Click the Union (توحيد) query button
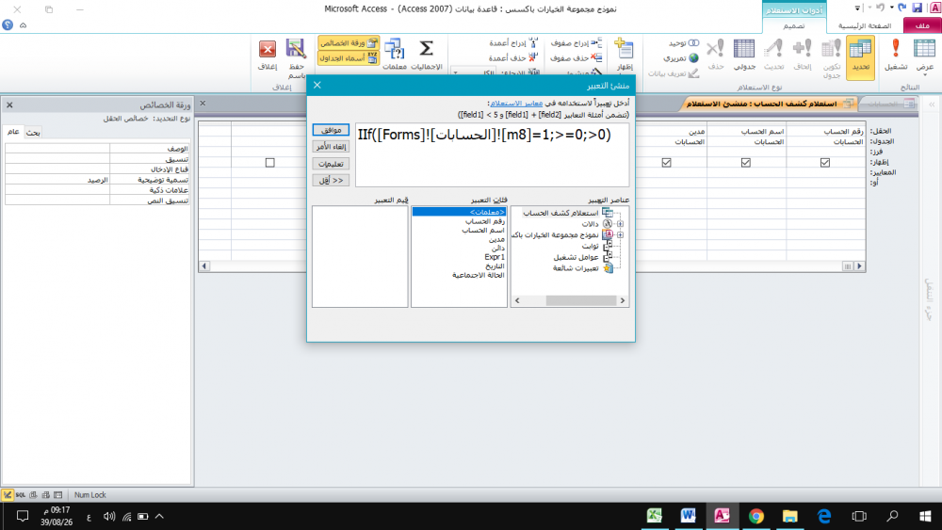The image size is (942, 530). click(x=684, y=43)
